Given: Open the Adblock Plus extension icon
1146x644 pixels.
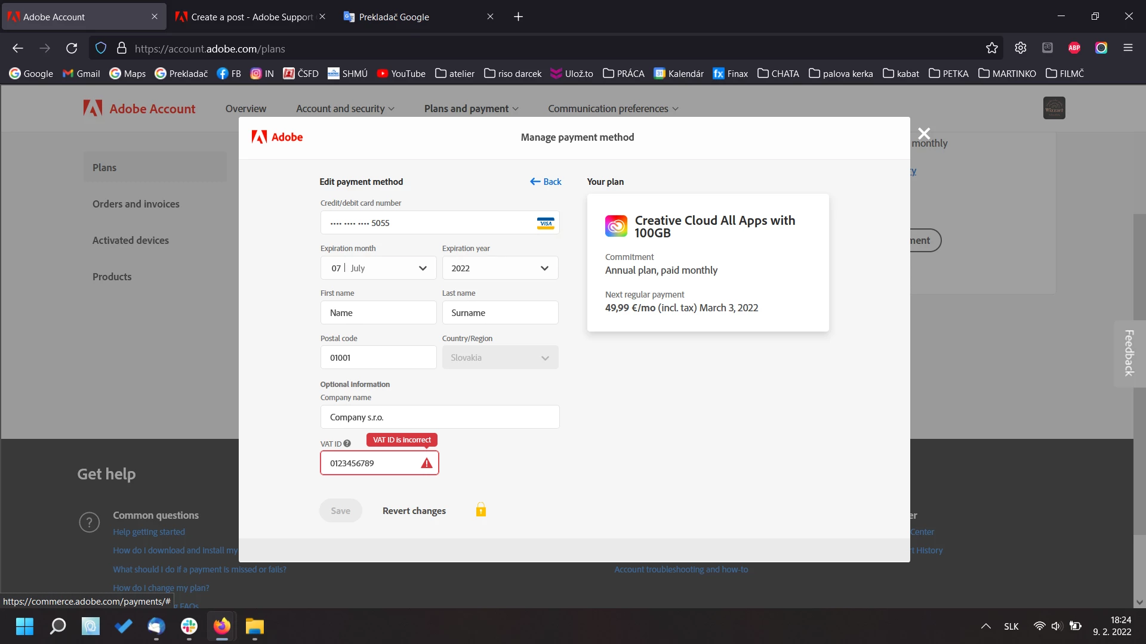Looking at the screenshot, I should pyautogui.click(x=1074, y=48).
